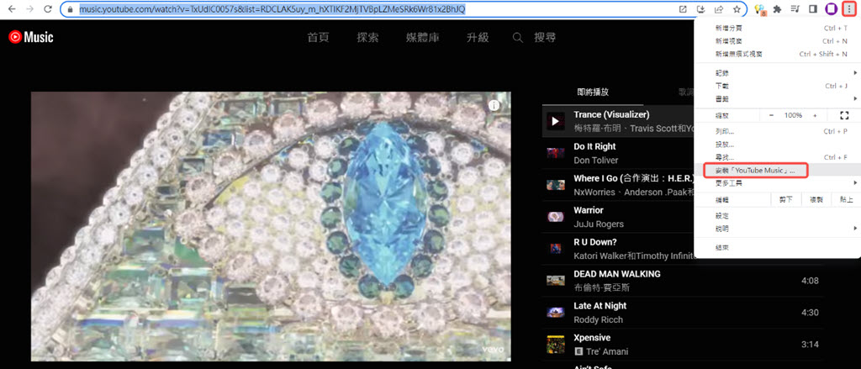Viewport: 861px width, 369px height.
Task: Click the 複製 copy button
Action: tap(816, 199)
